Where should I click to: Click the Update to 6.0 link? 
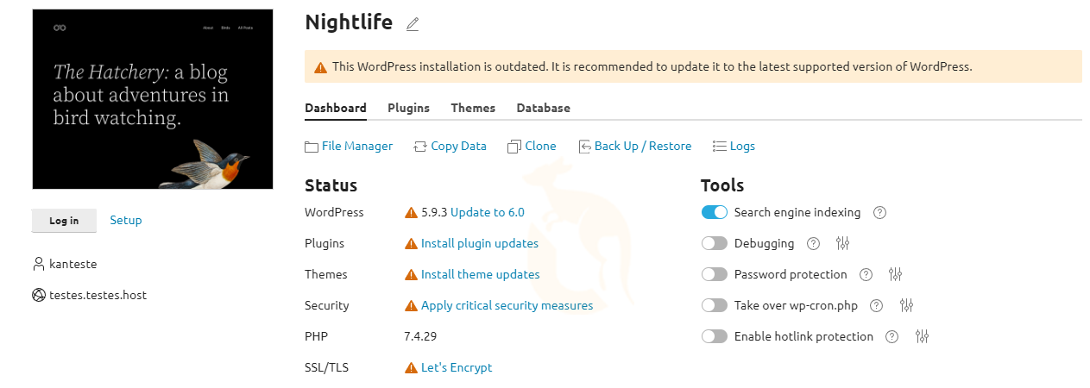coord(487,212)
